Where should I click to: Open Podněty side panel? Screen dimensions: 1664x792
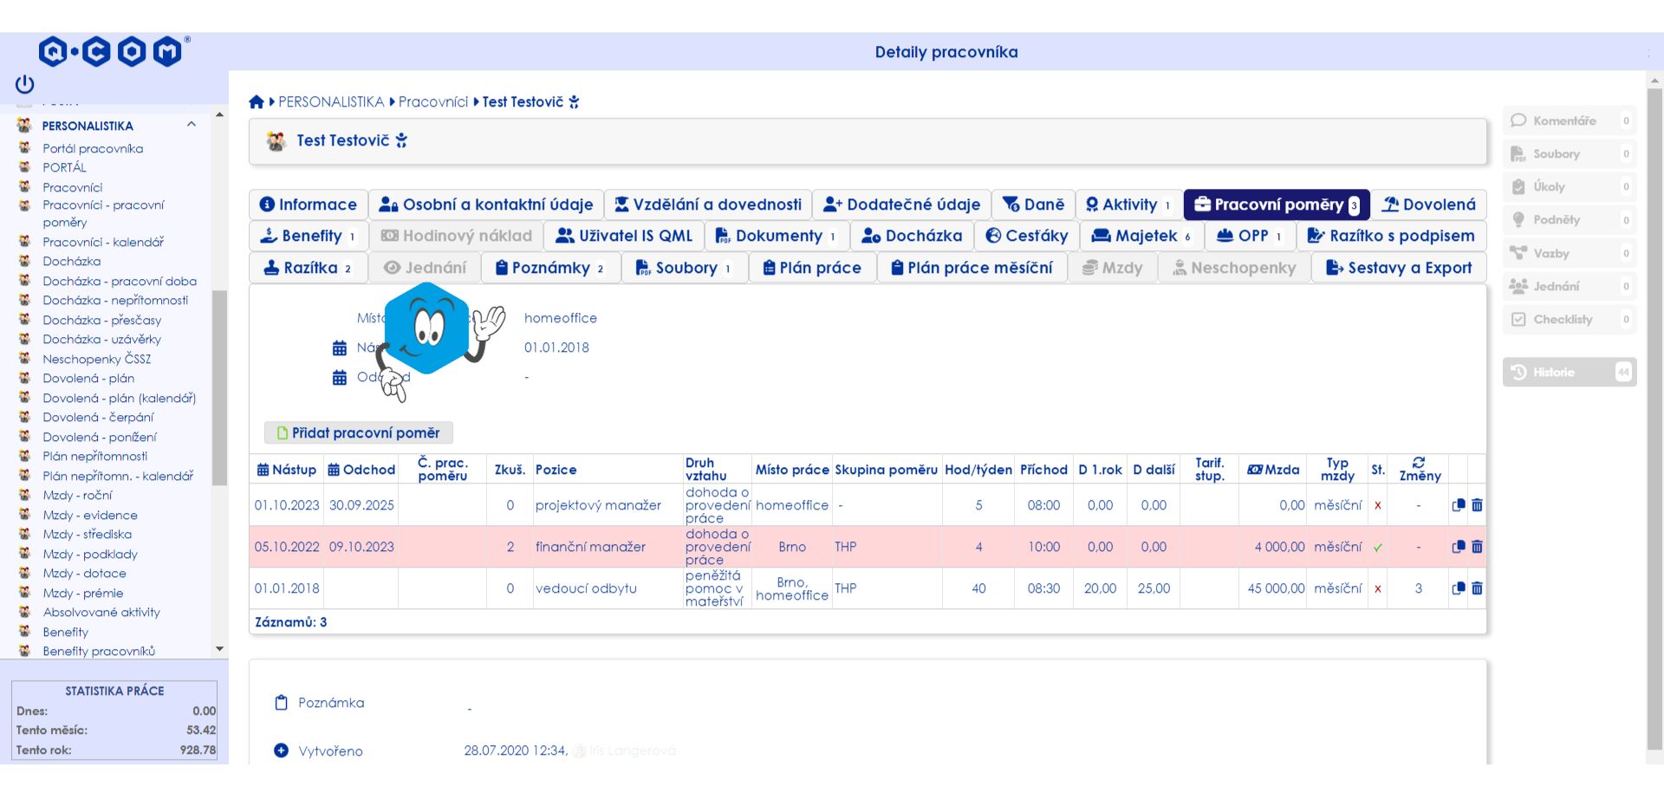point(1570,219)
